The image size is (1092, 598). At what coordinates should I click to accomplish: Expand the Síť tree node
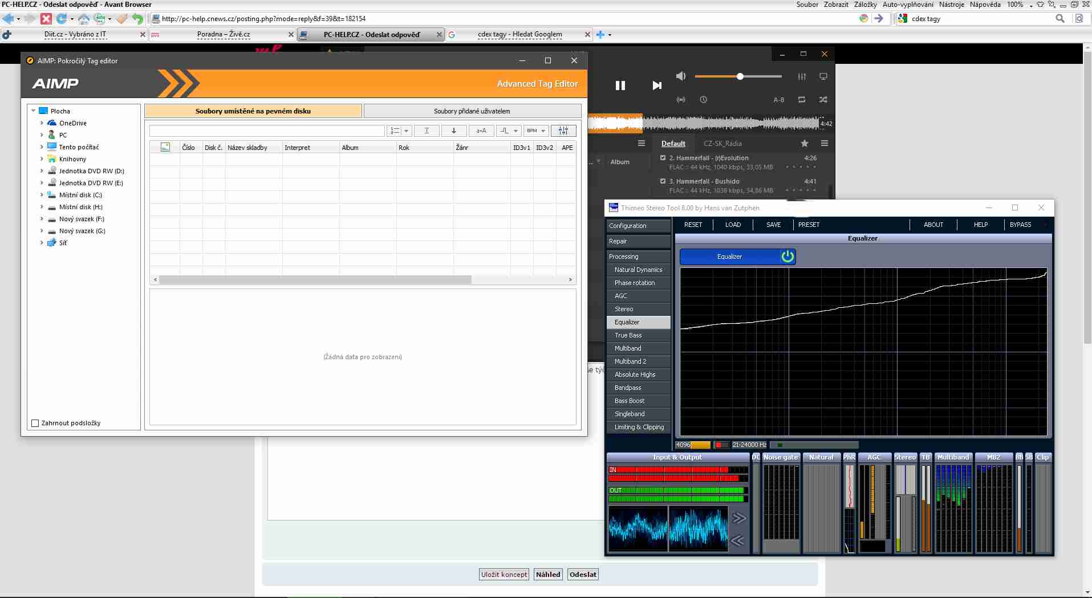tap(42, 243)
